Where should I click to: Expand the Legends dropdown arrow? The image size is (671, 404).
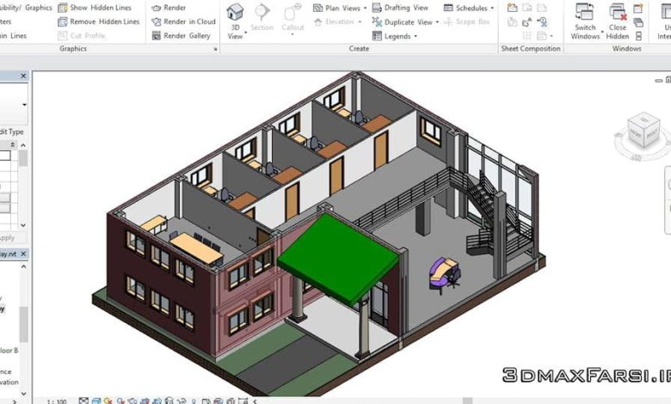416,36
